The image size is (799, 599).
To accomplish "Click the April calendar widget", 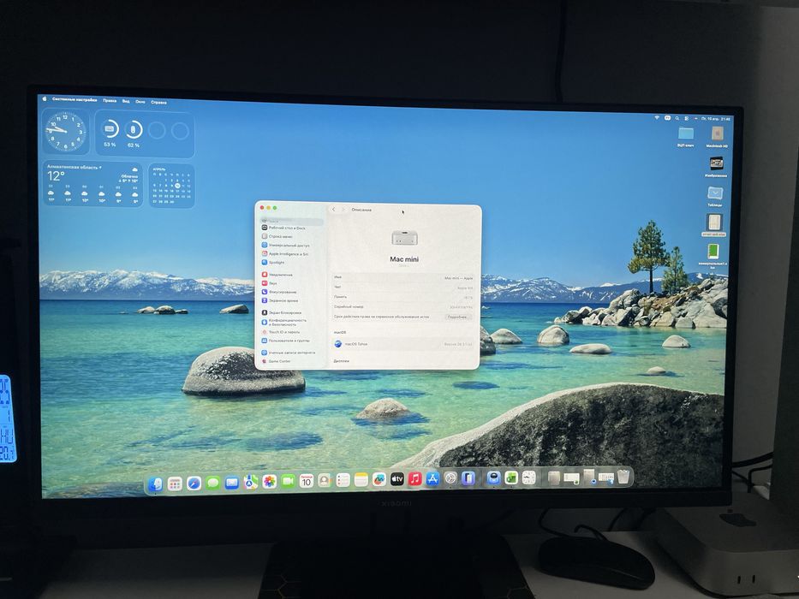I will pos(172,186).
